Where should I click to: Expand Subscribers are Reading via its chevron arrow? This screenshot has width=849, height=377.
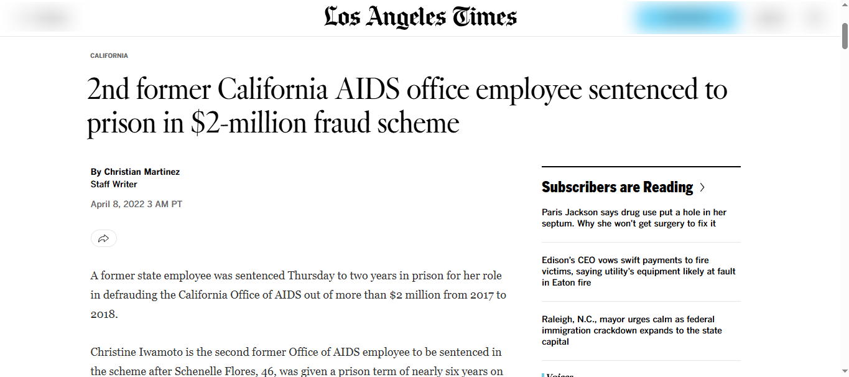tap(703, 187)
